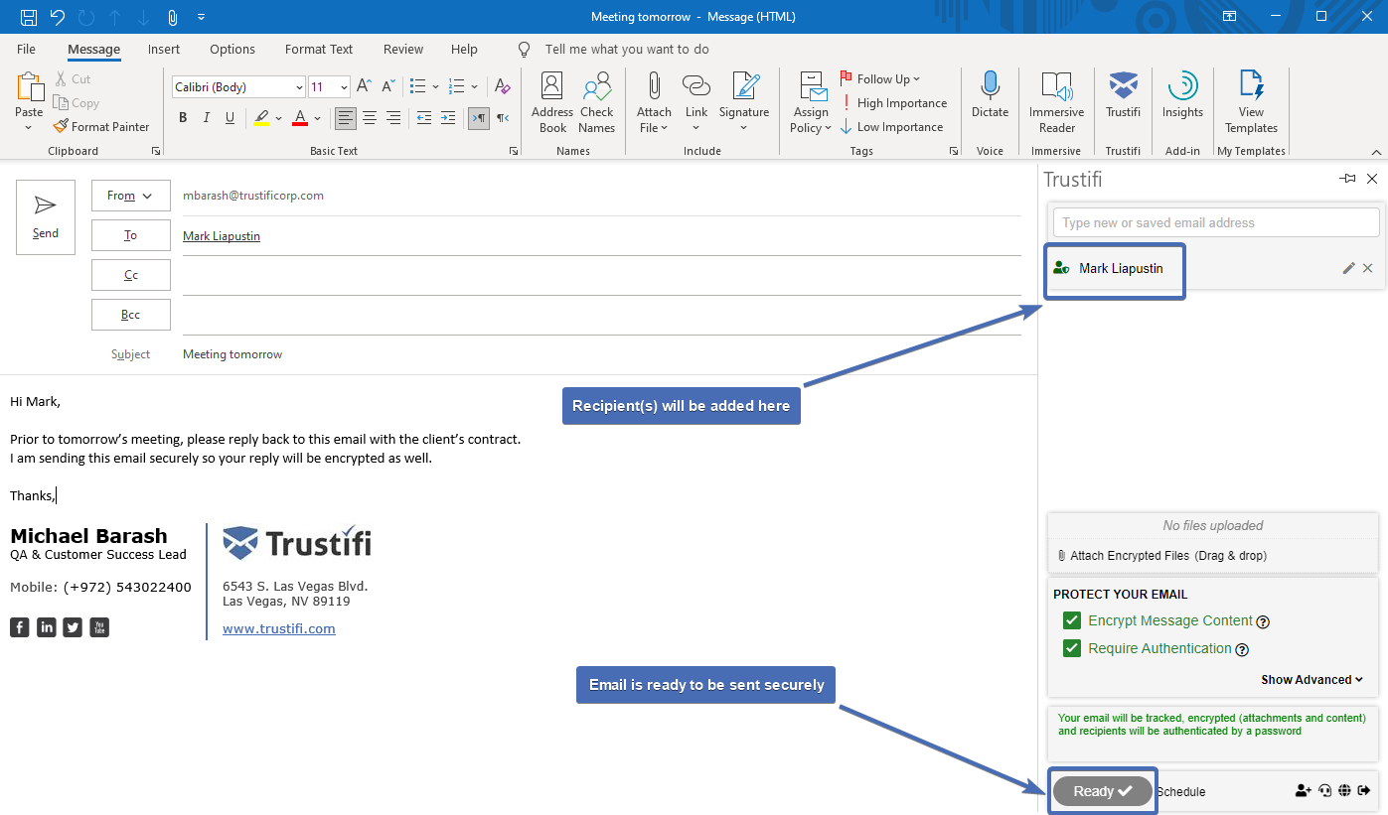Expand Show Advanced options
This screenshot has height=815, width=1388.
coord(1311,680)
